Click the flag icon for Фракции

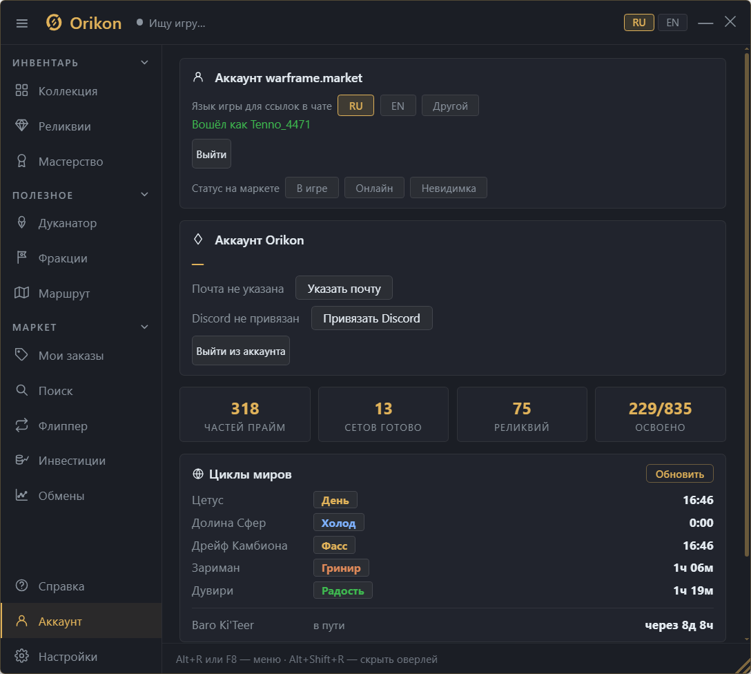[21, 258]
